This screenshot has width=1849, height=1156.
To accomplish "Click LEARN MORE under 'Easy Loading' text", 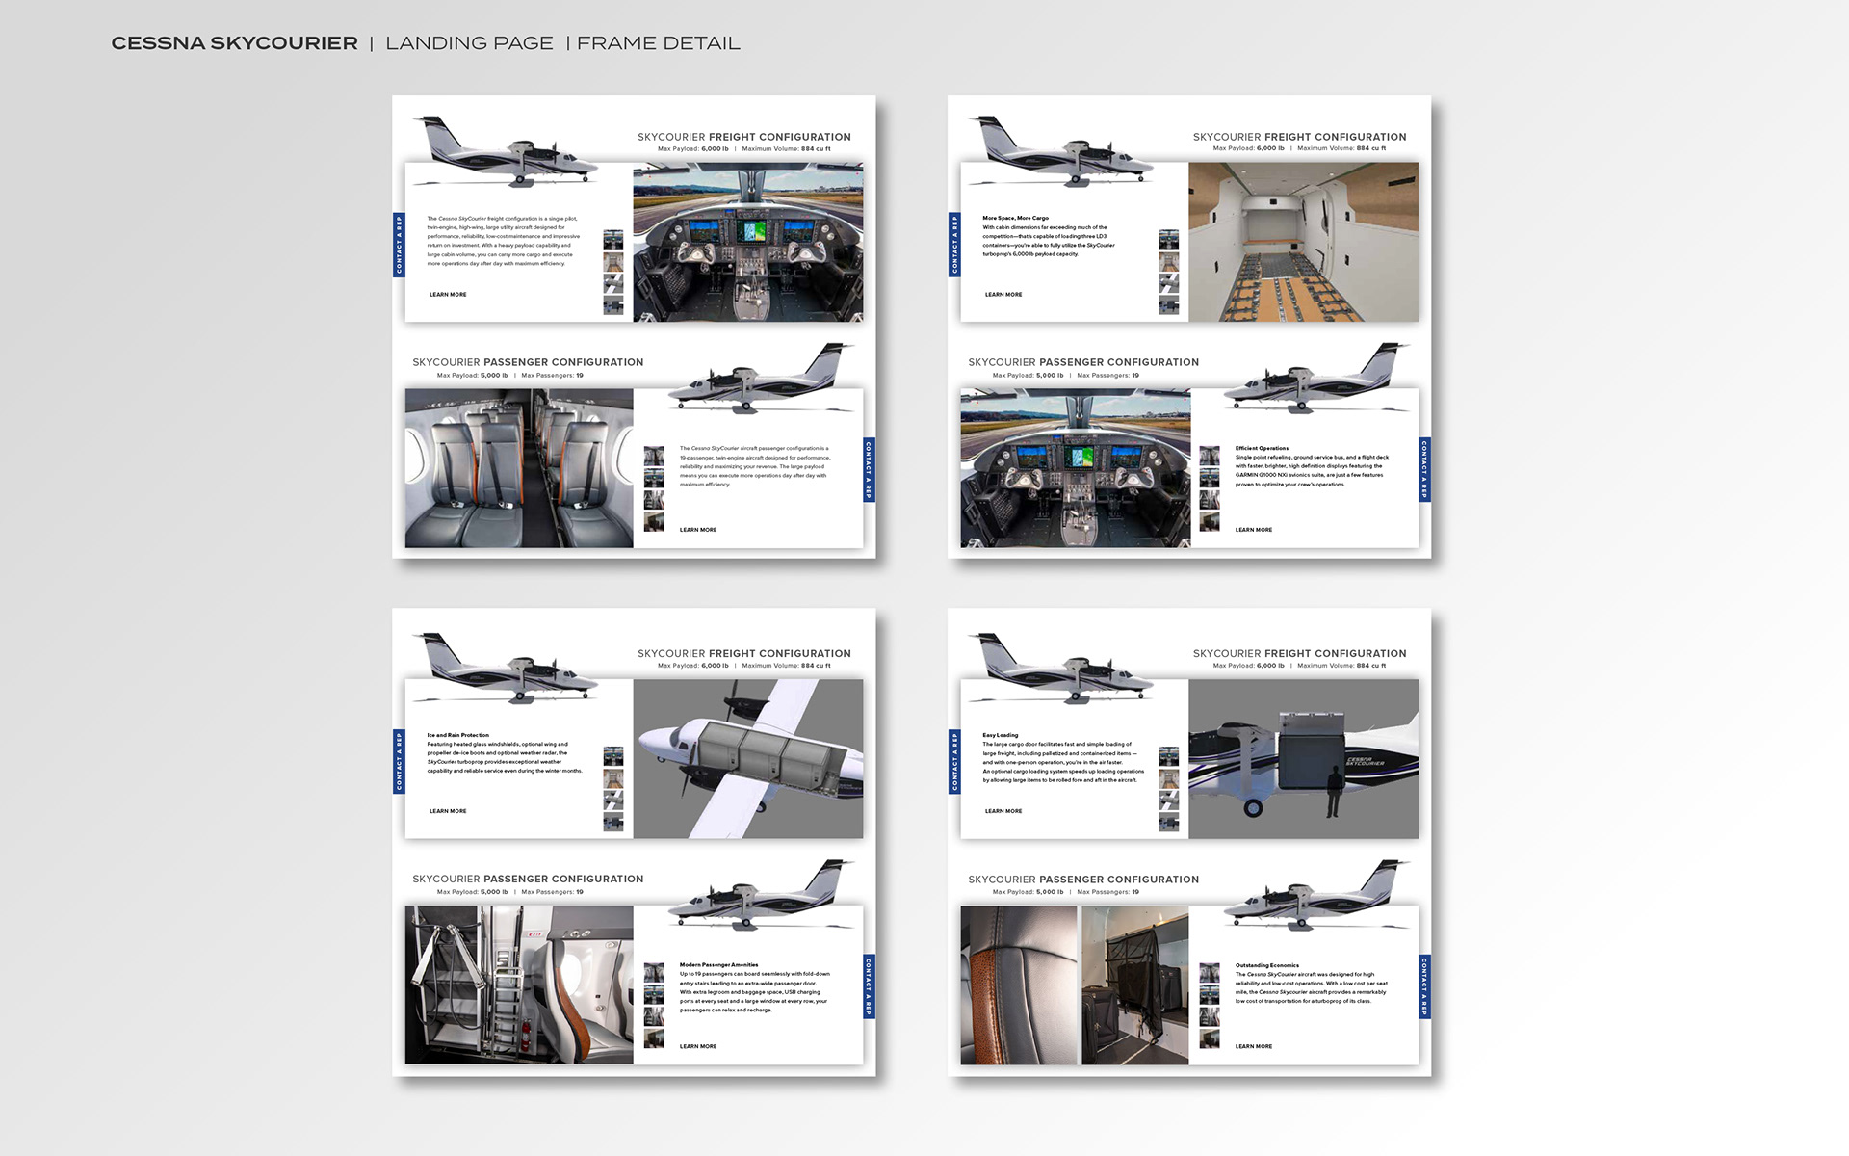I will [1003, 811].
